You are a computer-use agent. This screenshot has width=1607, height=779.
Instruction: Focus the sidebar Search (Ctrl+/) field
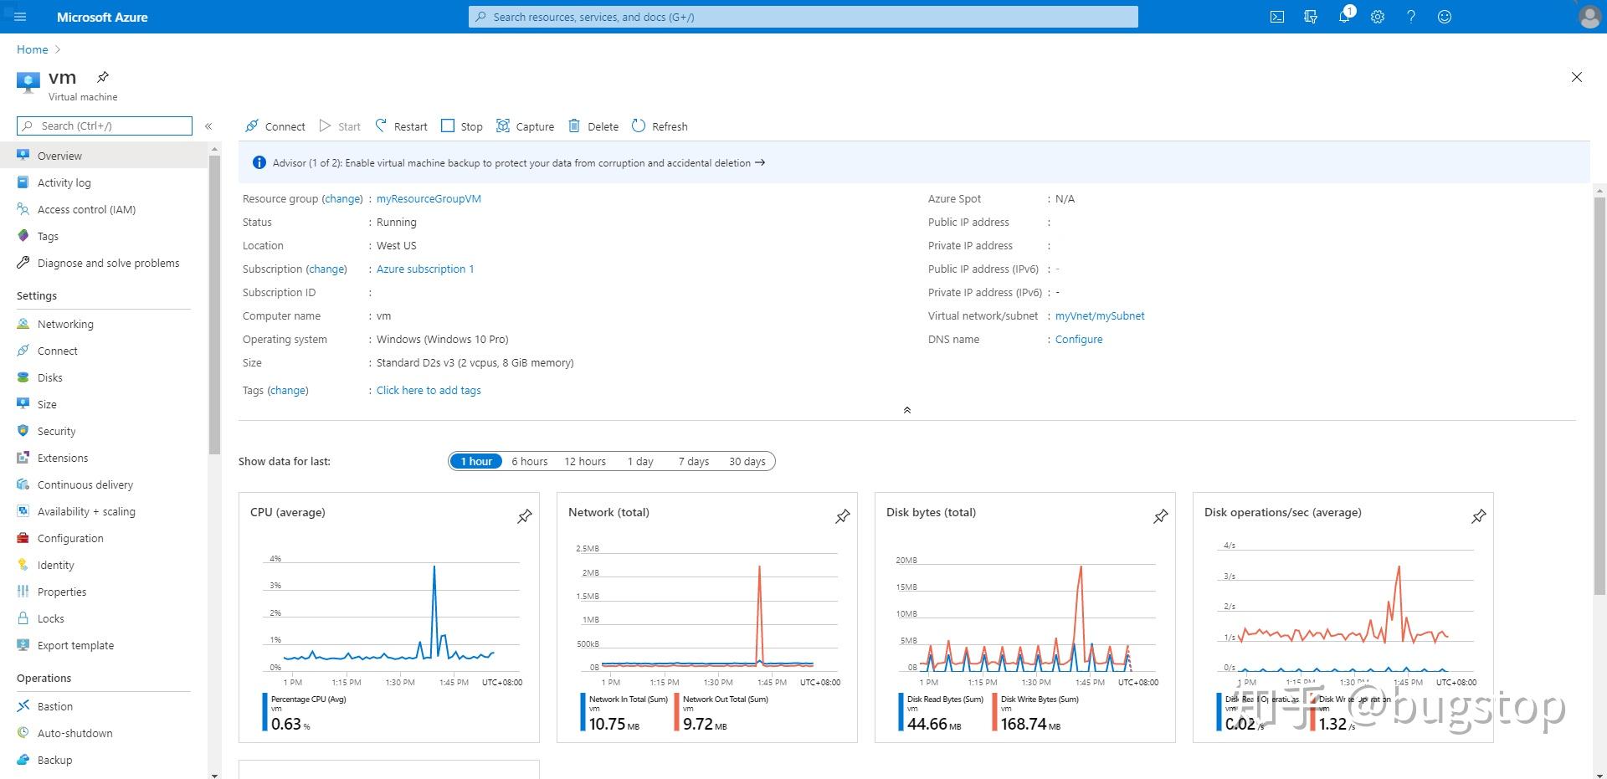(x=105, y=126)
